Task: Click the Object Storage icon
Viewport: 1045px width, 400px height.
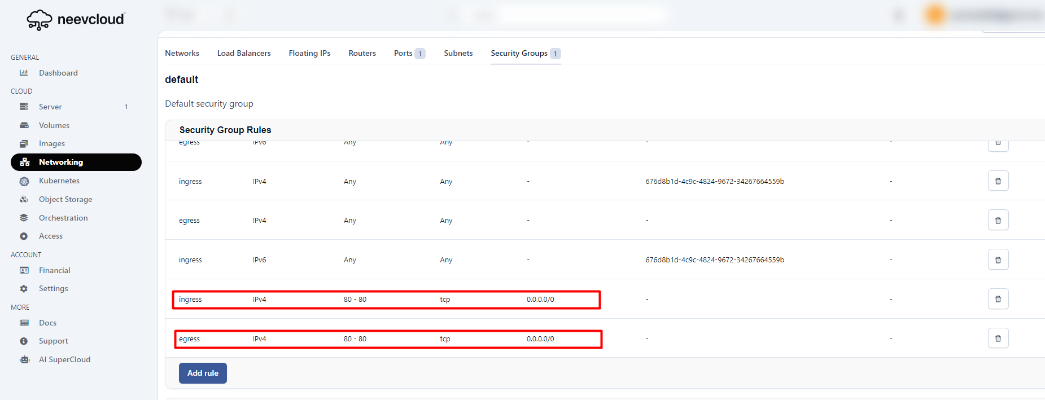Action: (x=24, y=199)
